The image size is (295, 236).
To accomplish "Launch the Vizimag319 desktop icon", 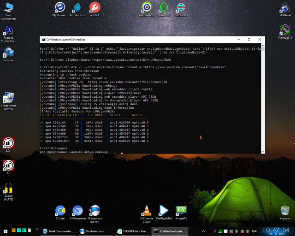I will coord(285,32).
